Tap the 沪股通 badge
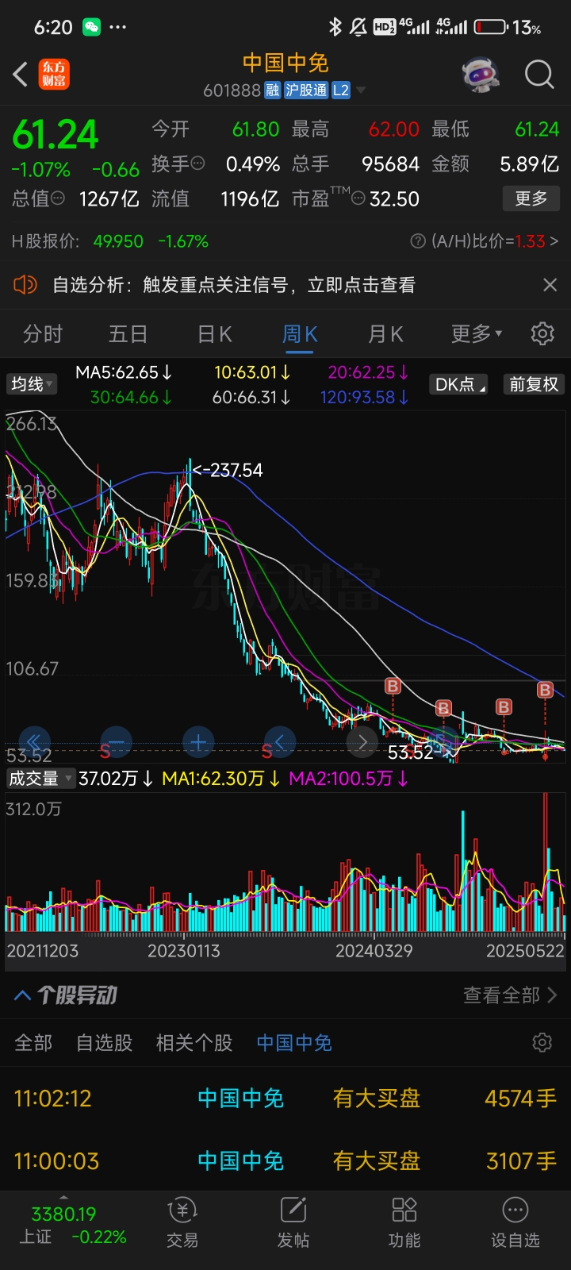571x1270 pixels. pyautogui.click(x=306, y=90)
